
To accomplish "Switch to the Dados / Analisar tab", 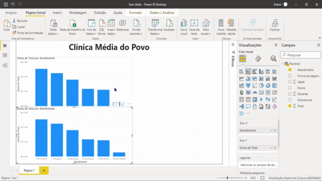I will tap(162, 13).
